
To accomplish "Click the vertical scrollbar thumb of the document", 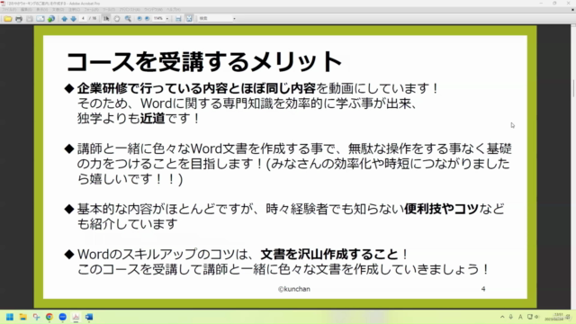I will tap(573, 89).
